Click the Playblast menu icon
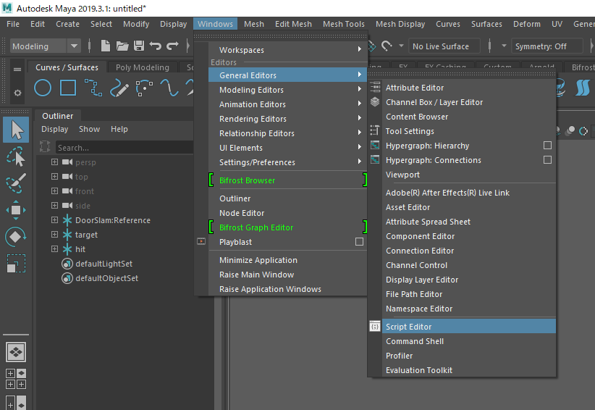 pos(201,241)
